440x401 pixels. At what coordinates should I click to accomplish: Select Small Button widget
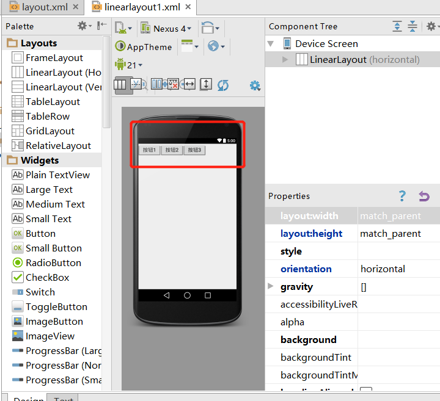coord(46,248)
